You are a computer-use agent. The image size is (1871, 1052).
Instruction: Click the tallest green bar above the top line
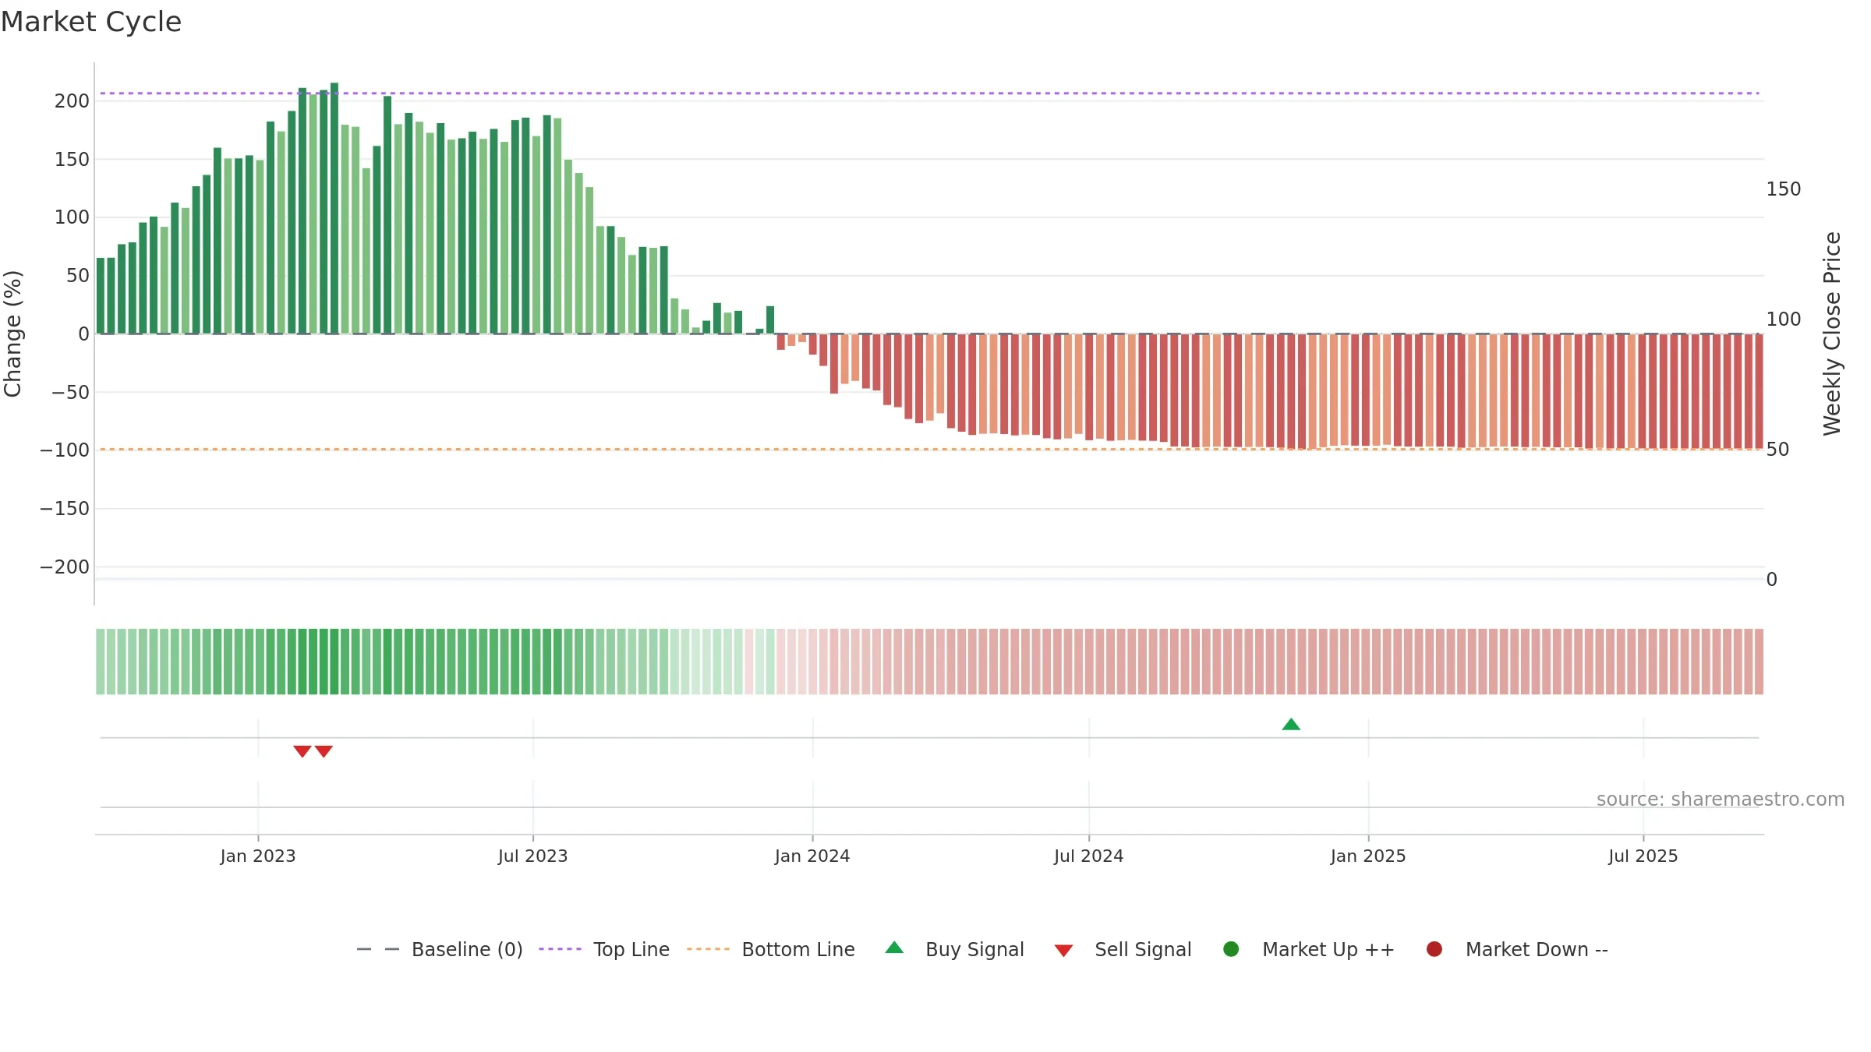[x=334, y=208]
